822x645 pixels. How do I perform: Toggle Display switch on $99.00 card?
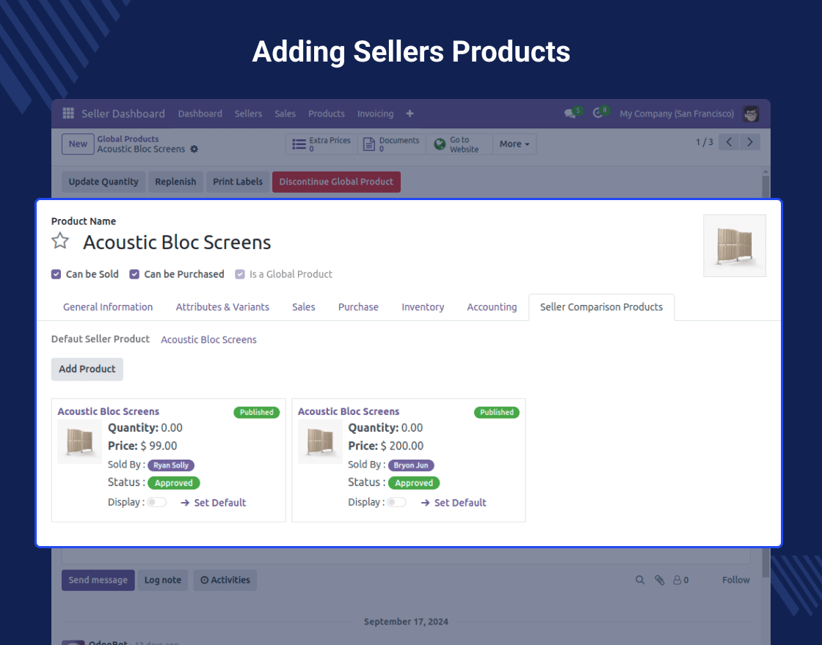(157, 503)
